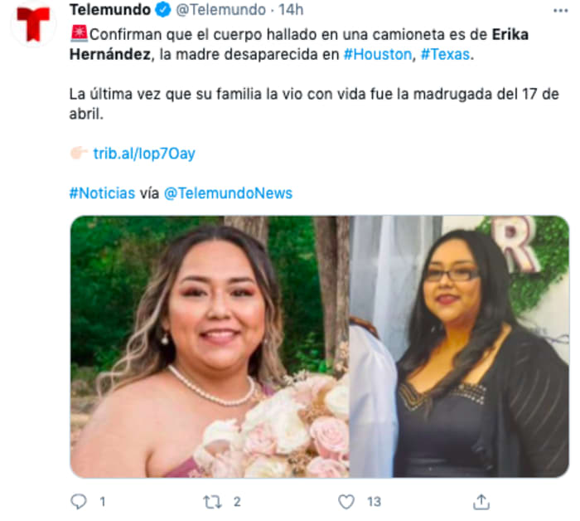Screen dimensions: 580x521
Task: Open the @Telemundo handle link
Action: coord(221,10)
